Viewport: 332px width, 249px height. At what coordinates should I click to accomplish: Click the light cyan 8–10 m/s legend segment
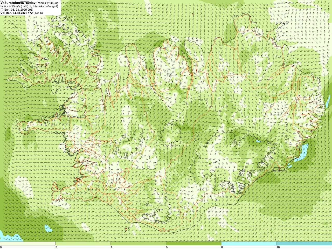click(x=249, y=244)
